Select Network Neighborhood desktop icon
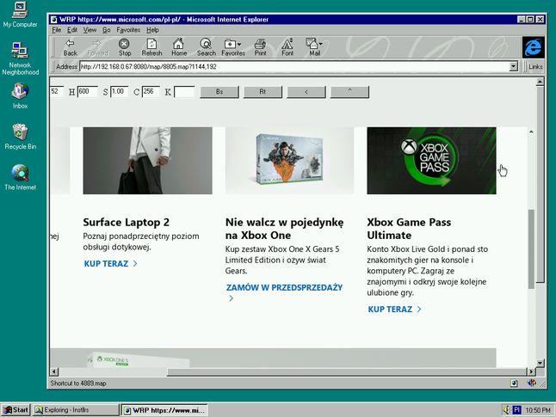 pos(20,58)
